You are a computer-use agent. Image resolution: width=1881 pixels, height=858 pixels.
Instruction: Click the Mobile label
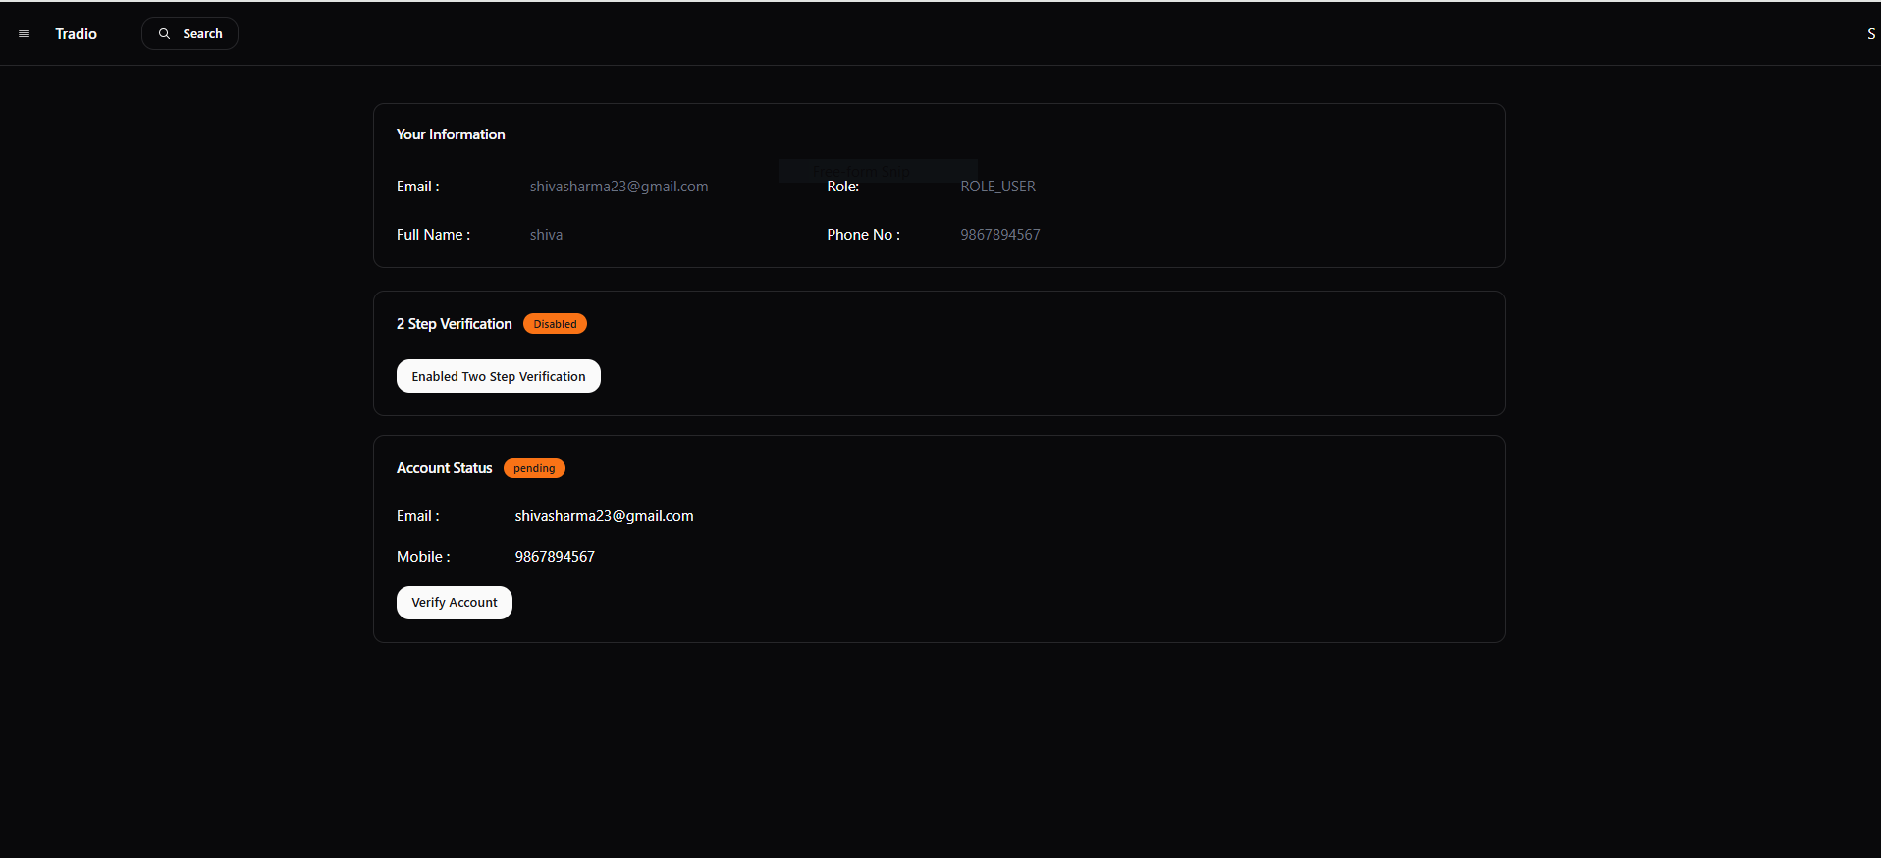(x=423, y=557)
